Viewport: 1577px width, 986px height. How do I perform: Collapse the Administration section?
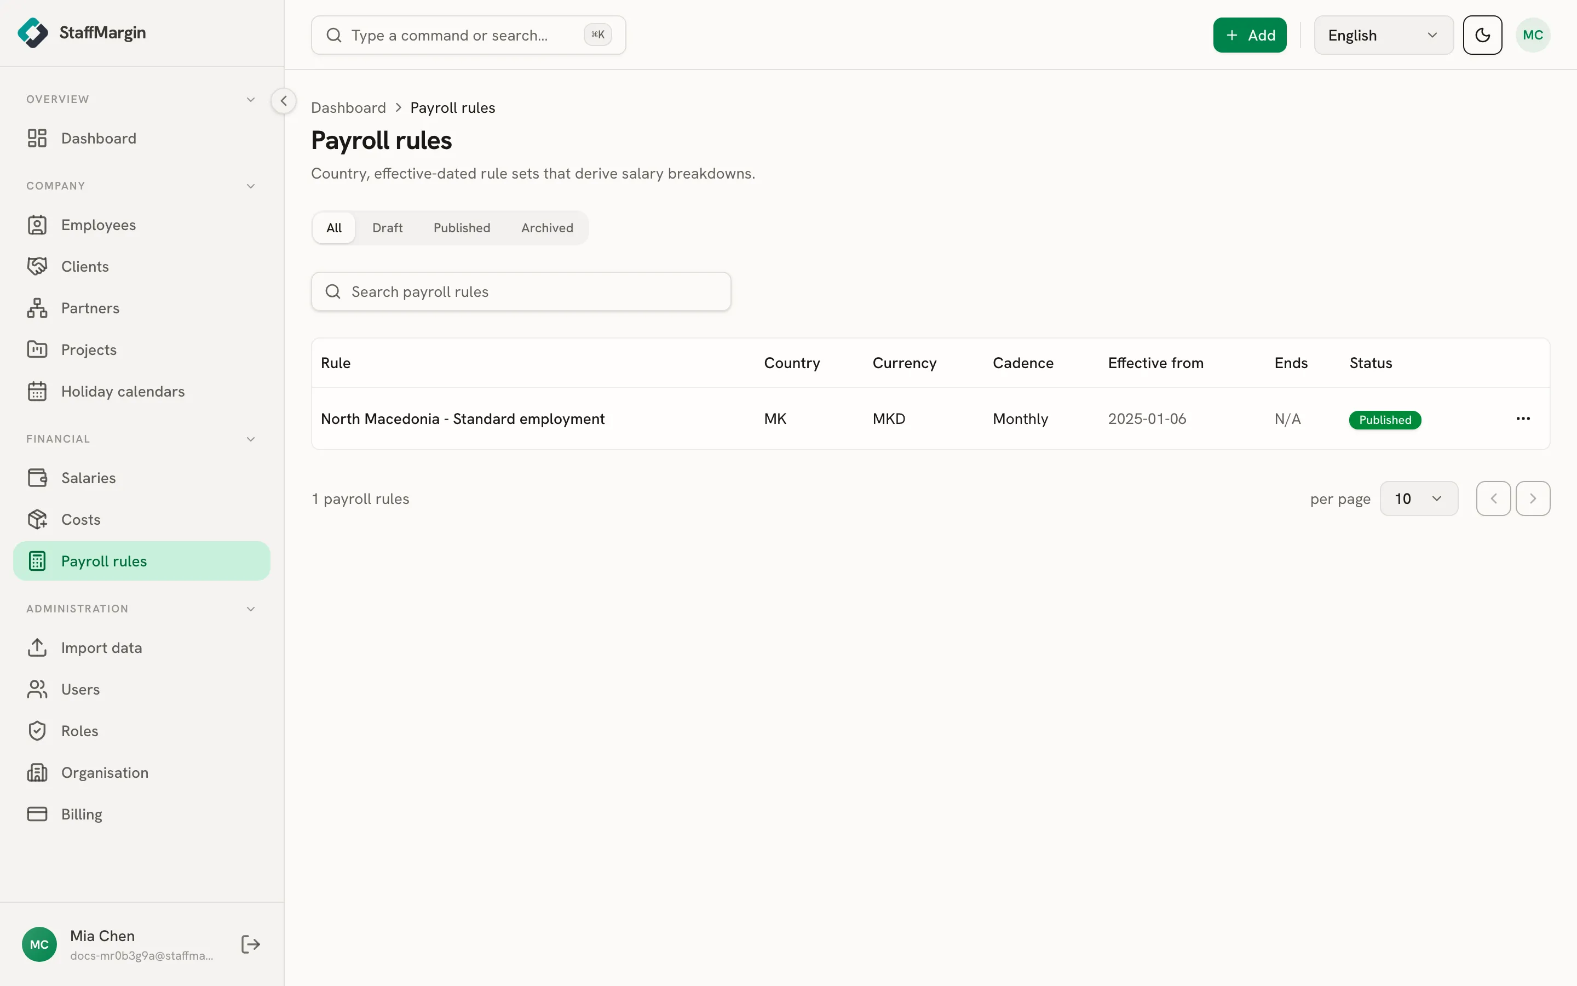(251, 609)
